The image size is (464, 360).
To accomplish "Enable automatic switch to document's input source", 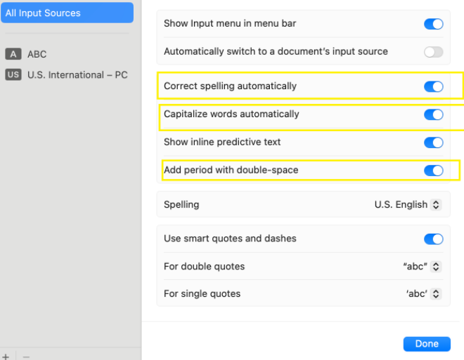I will [433, 52].
